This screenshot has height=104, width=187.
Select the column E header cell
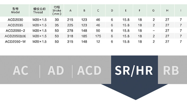click(x=126, y=10)
